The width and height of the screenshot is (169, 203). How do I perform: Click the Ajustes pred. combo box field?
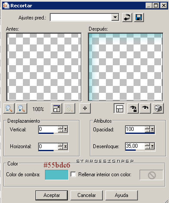click(x=84, y=17)
